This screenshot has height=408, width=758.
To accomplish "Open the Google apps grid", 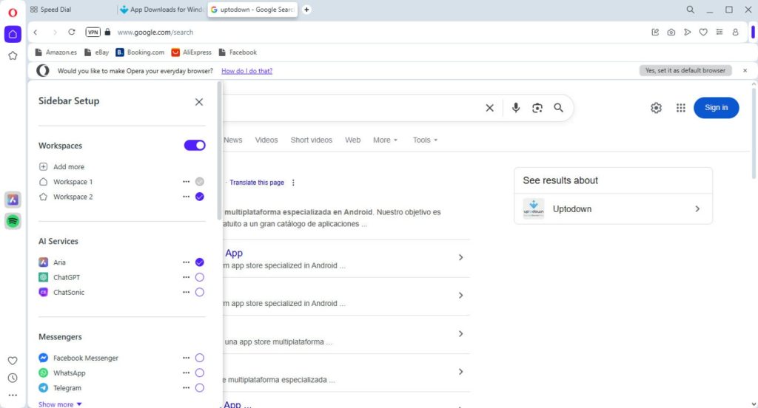I will click(x=681, y=108).
